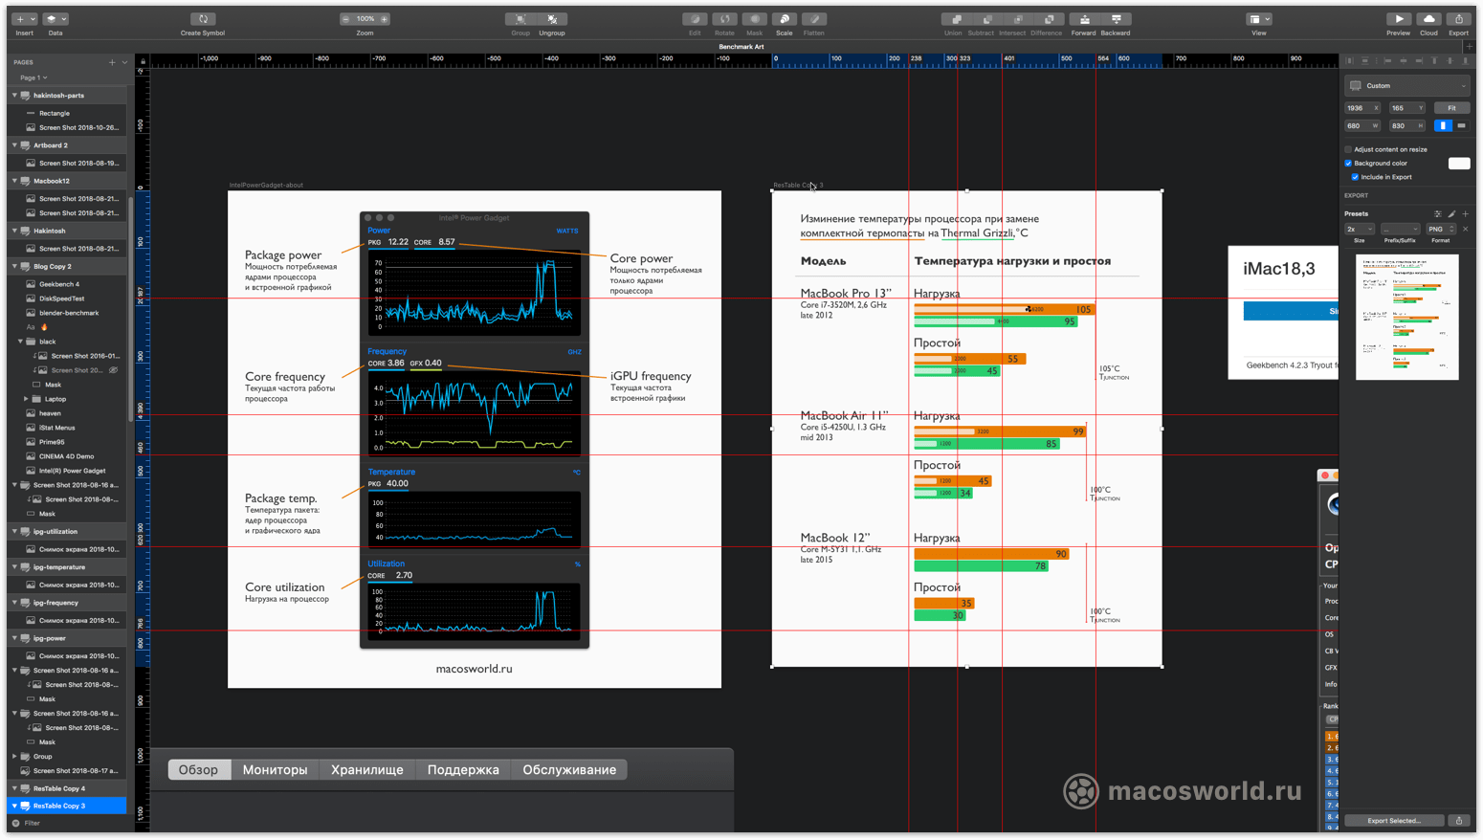Click the Group toolbar icon

click(x=520, y=19)
